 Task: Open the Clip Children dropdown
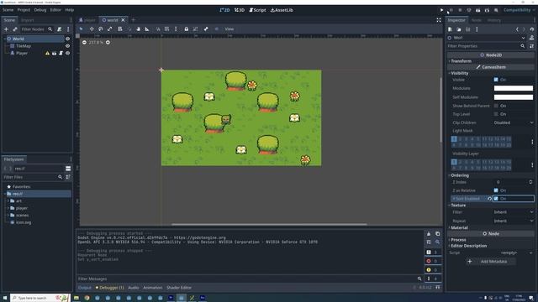click(x=514, y=122)
